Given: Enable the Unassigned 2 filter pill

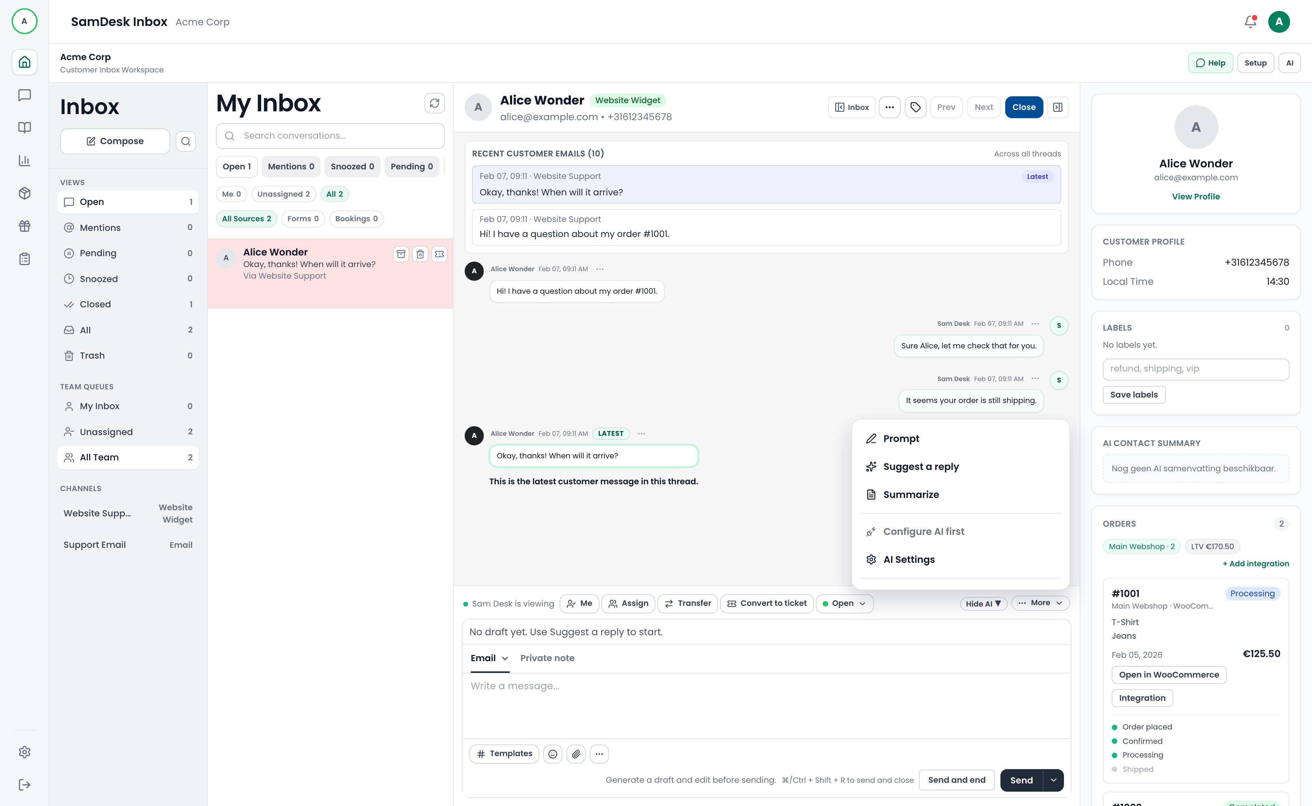Looking at the screenshot, I should click(283, 194).
